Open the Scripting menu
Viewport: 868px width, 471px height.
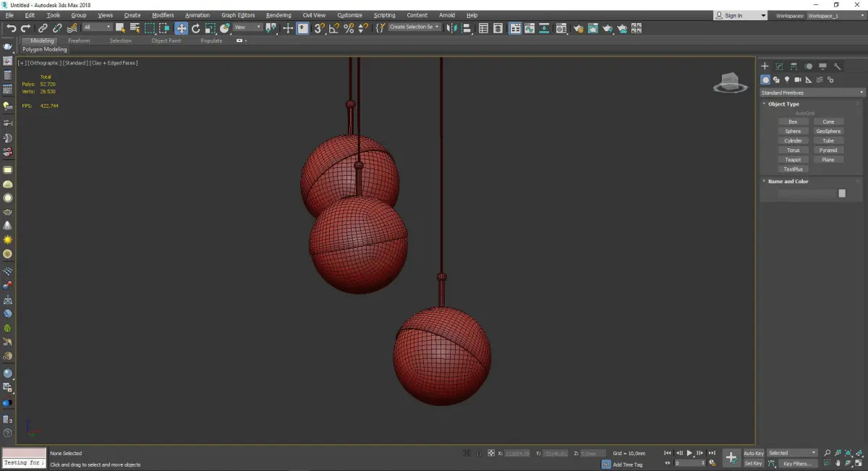point(384,15)
